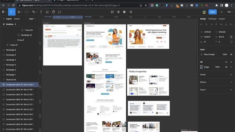This screenshot has width=235, height=132.
Task: Select the Comment tool
Action: 59,12
